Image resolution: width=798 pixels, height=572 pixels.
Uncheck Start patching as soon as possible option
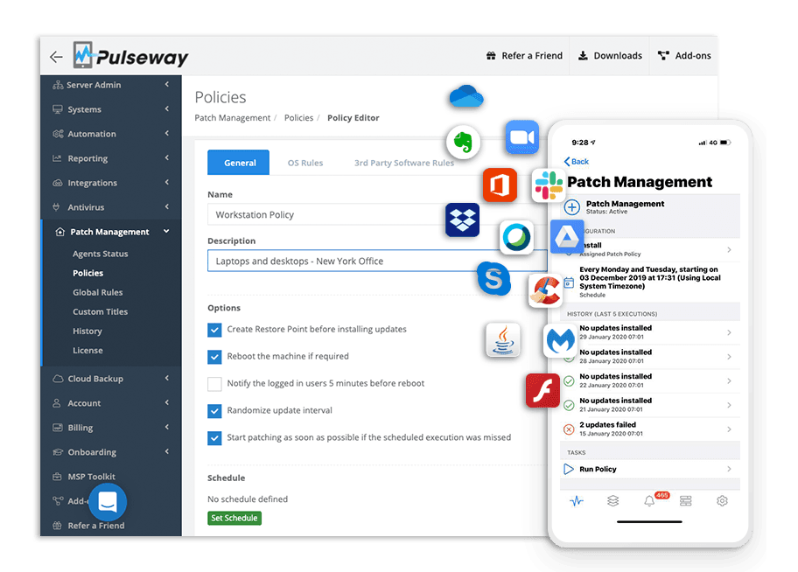(x=214, y=437)
